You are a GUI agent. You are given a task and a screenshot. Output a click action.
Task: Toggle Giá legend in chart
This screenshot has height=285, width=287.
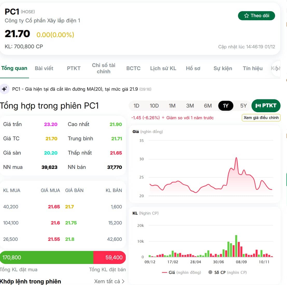pos(181,272)
